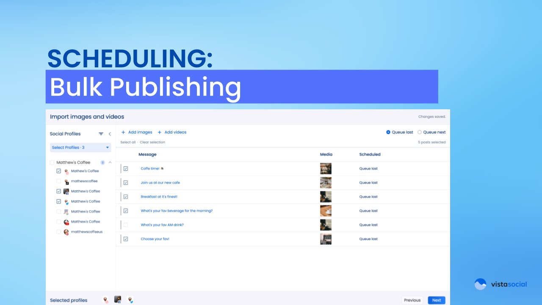Viewport: 542px width, 305px height.
Task: Click the Twitter icon for Matthew's Coffee
Action: pos(66,201)
